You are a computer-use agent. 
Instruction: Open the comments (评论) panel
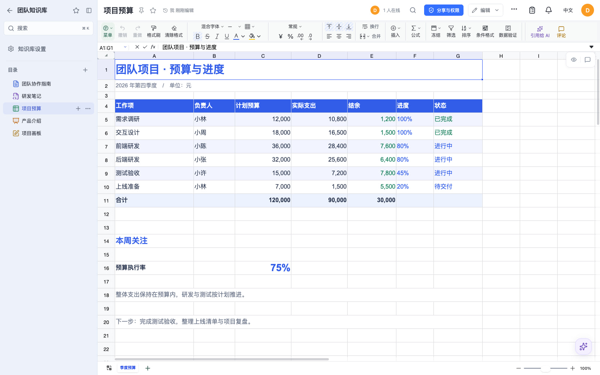(561, 32)
